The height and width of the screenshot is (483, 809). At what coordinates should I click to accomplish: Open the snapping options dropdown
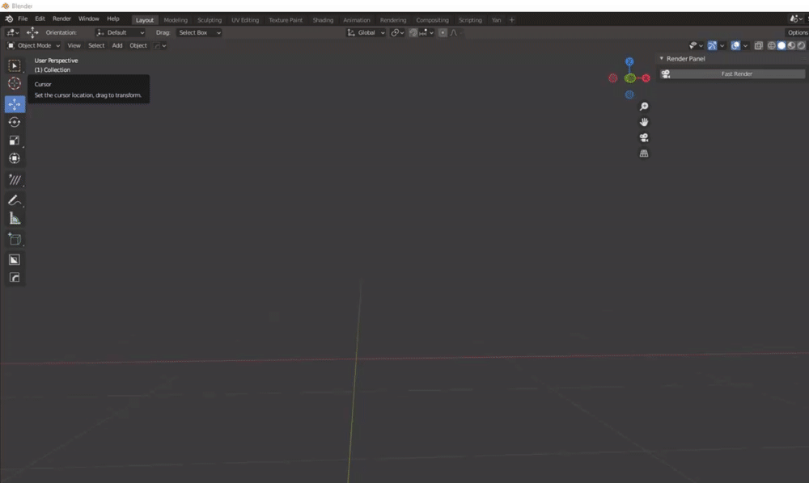(x=426, y=32)
